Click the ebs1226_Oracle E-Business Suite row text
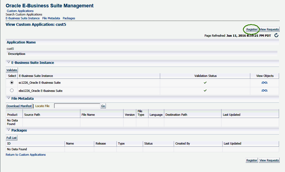This screenshot has height=172, width=285. (40, 91)
